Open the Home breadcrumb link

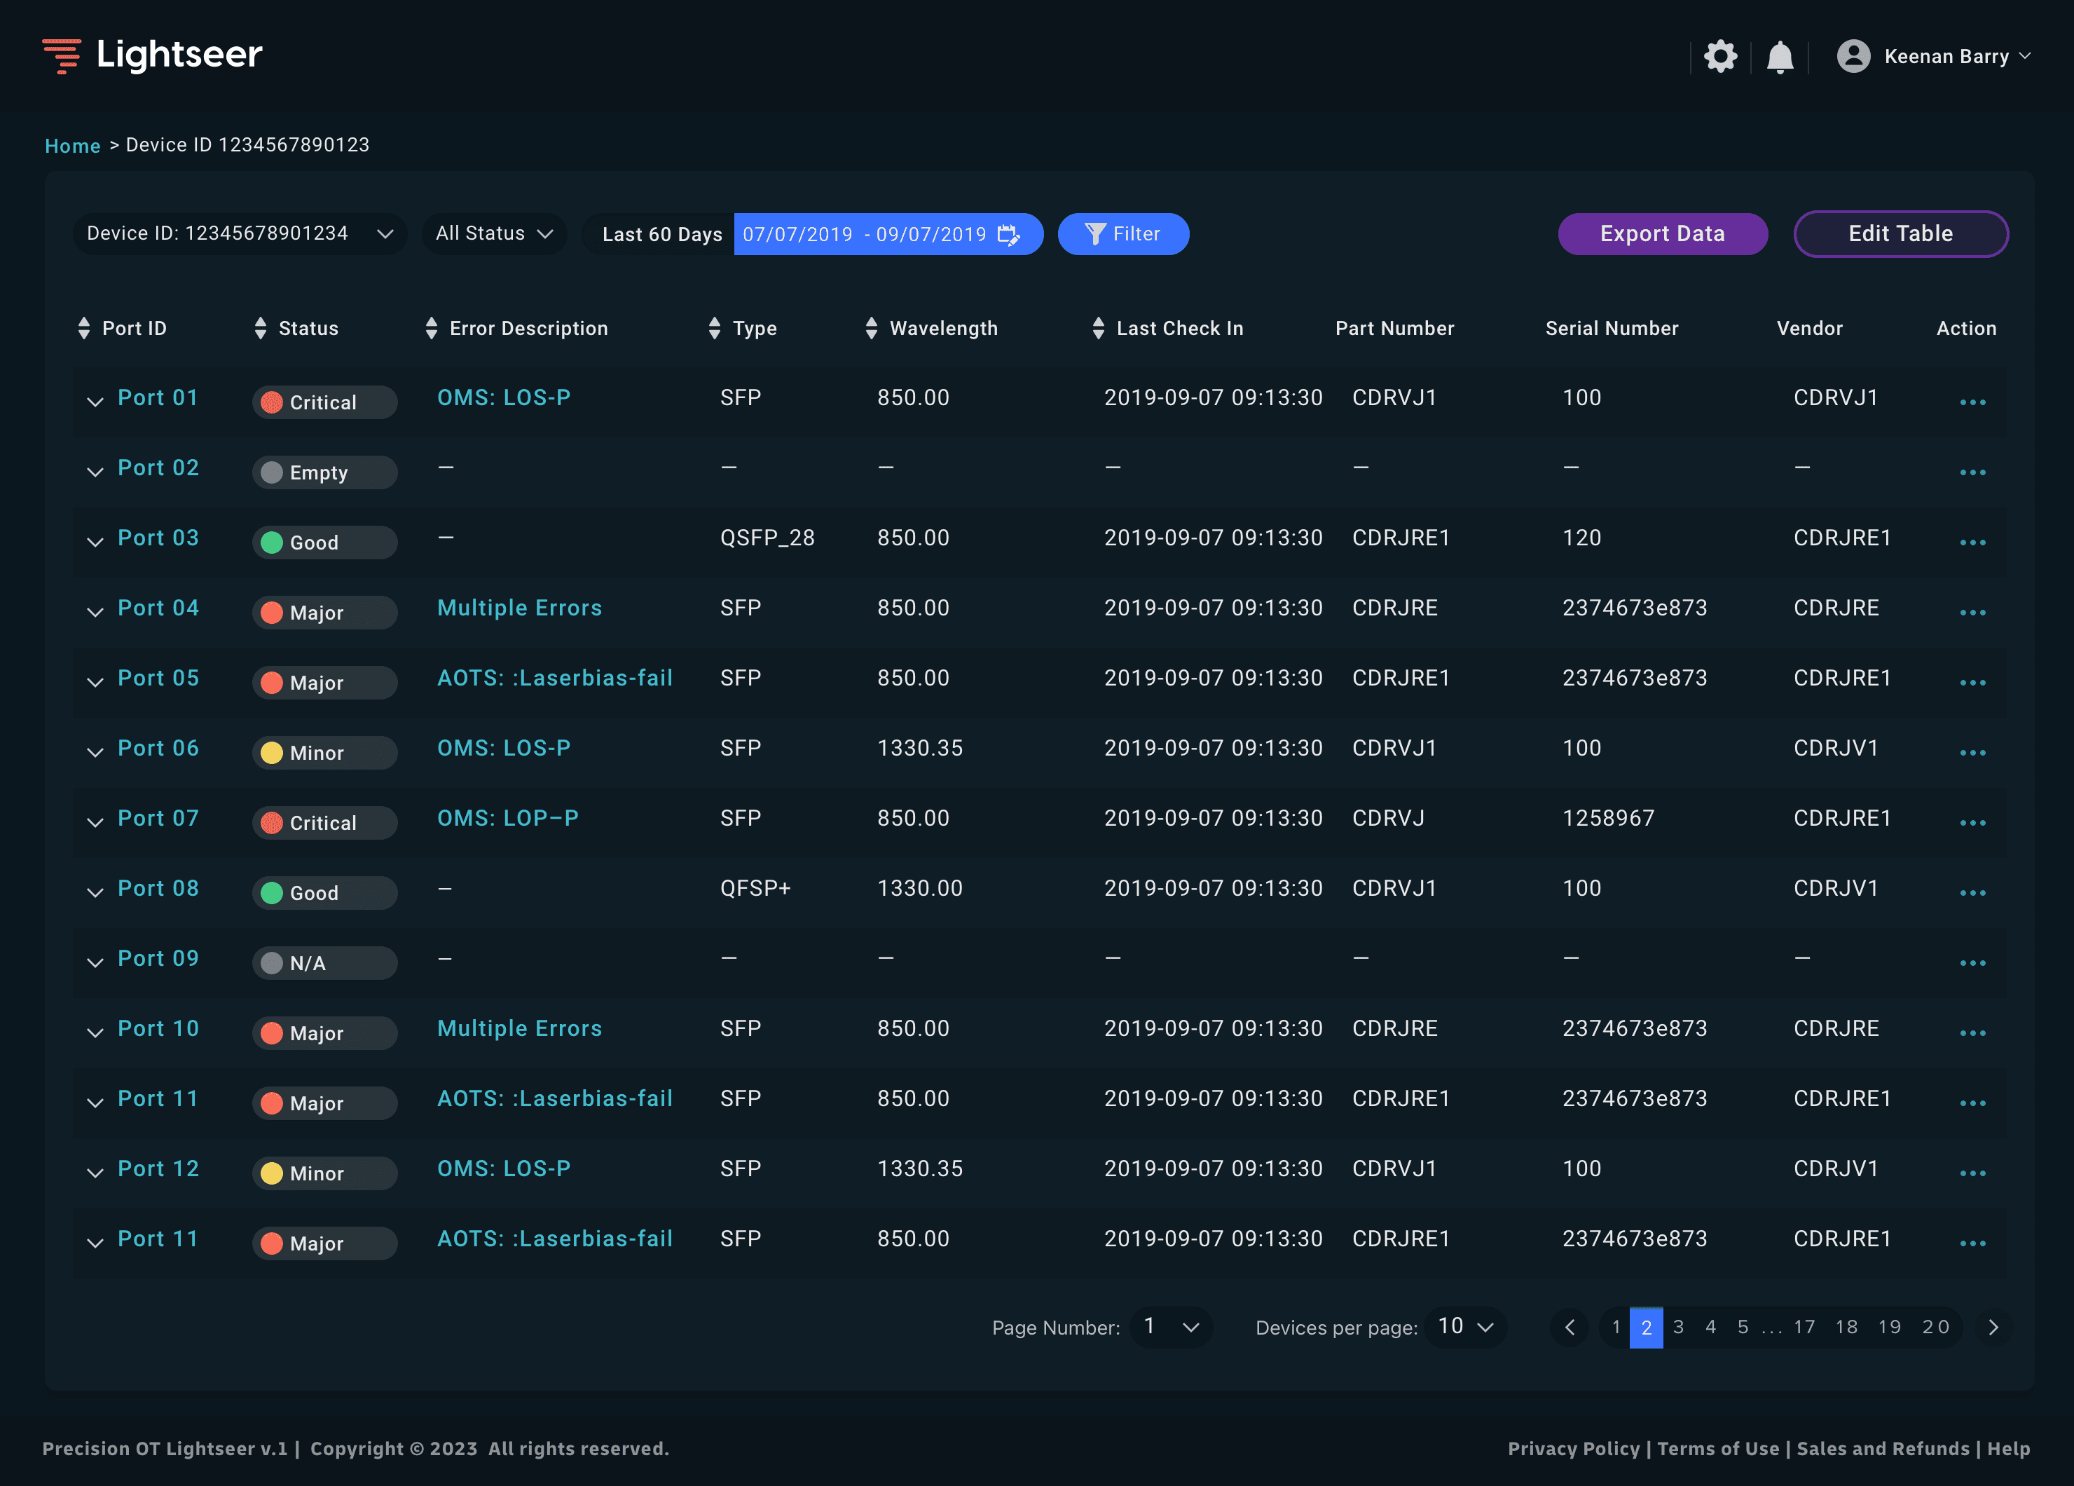click(72, 146)
